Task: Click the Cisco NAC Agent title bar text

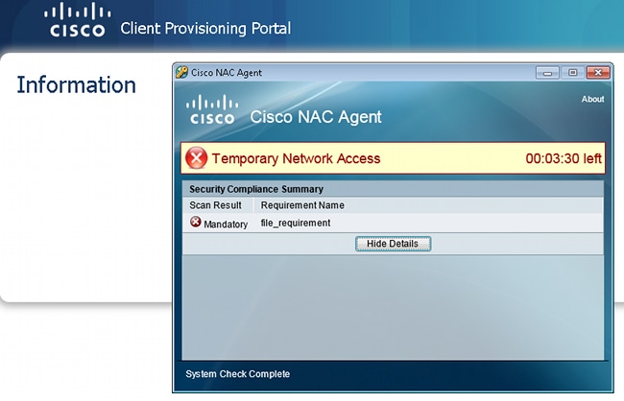Action: pyautogui.click(x=227, y=73)
